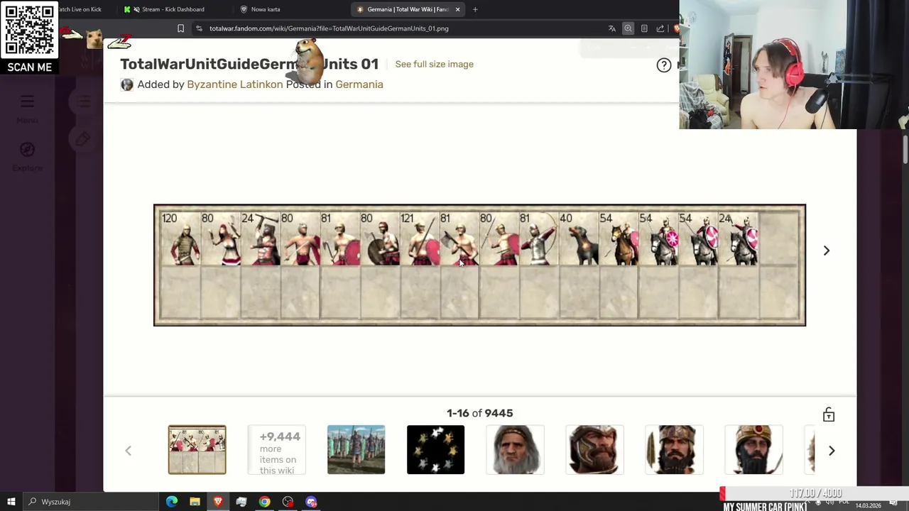Screen dimensions: 909x511
Task: Click the site settings icon beside the URL
Action: coord(199,28)
